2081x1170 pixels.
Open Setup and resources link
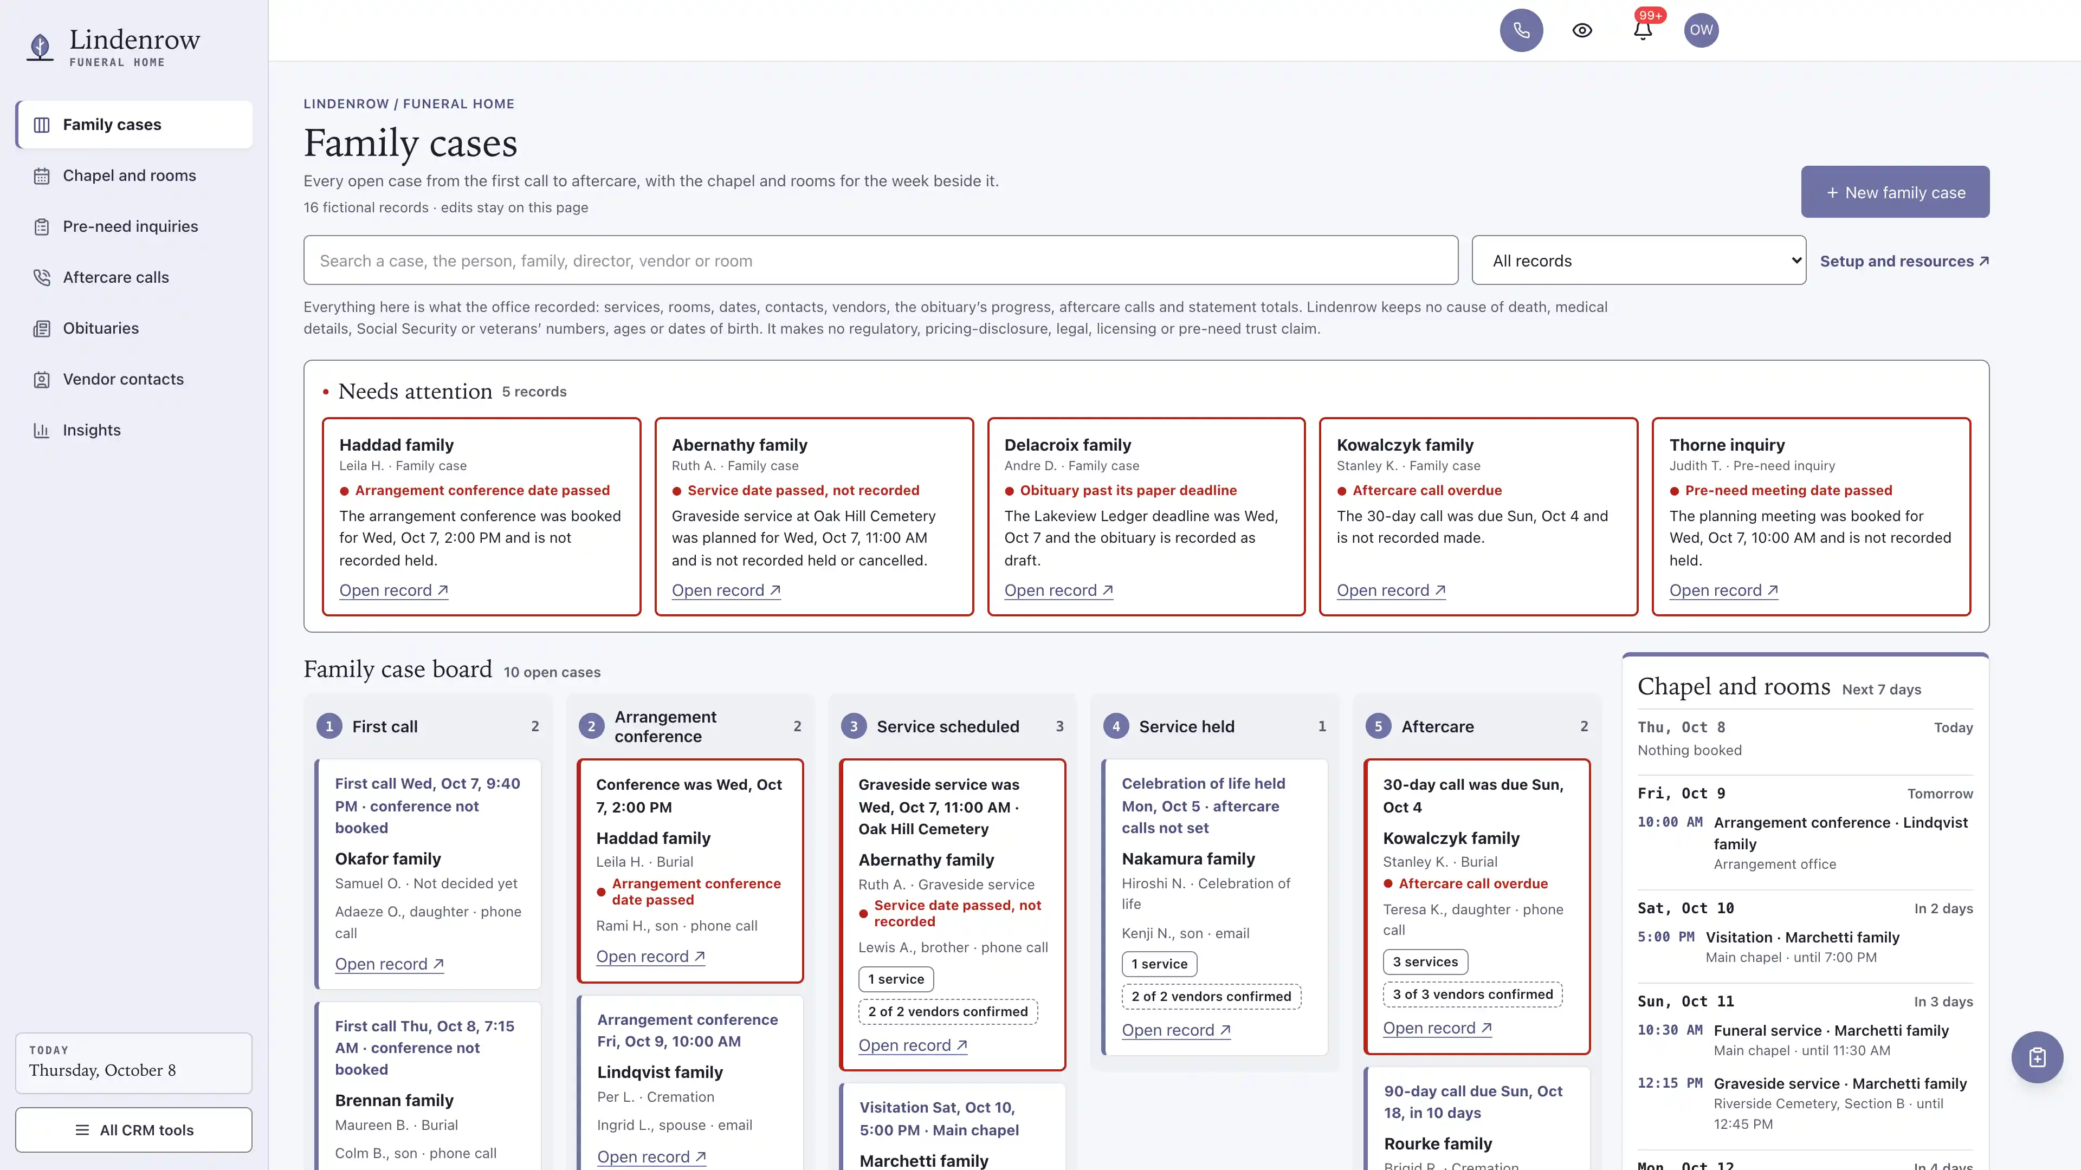(1904, 261)
